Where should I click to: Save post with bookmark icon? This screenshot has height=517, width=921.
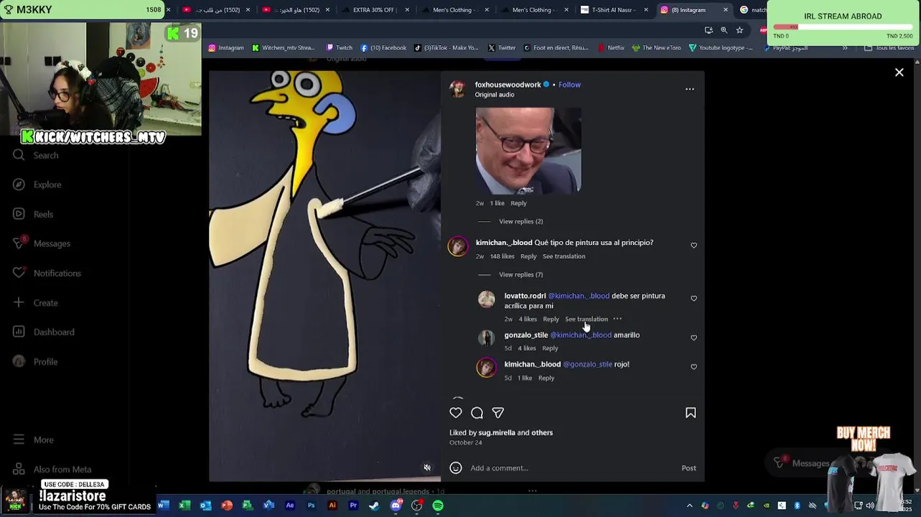[x=691, y=413]
